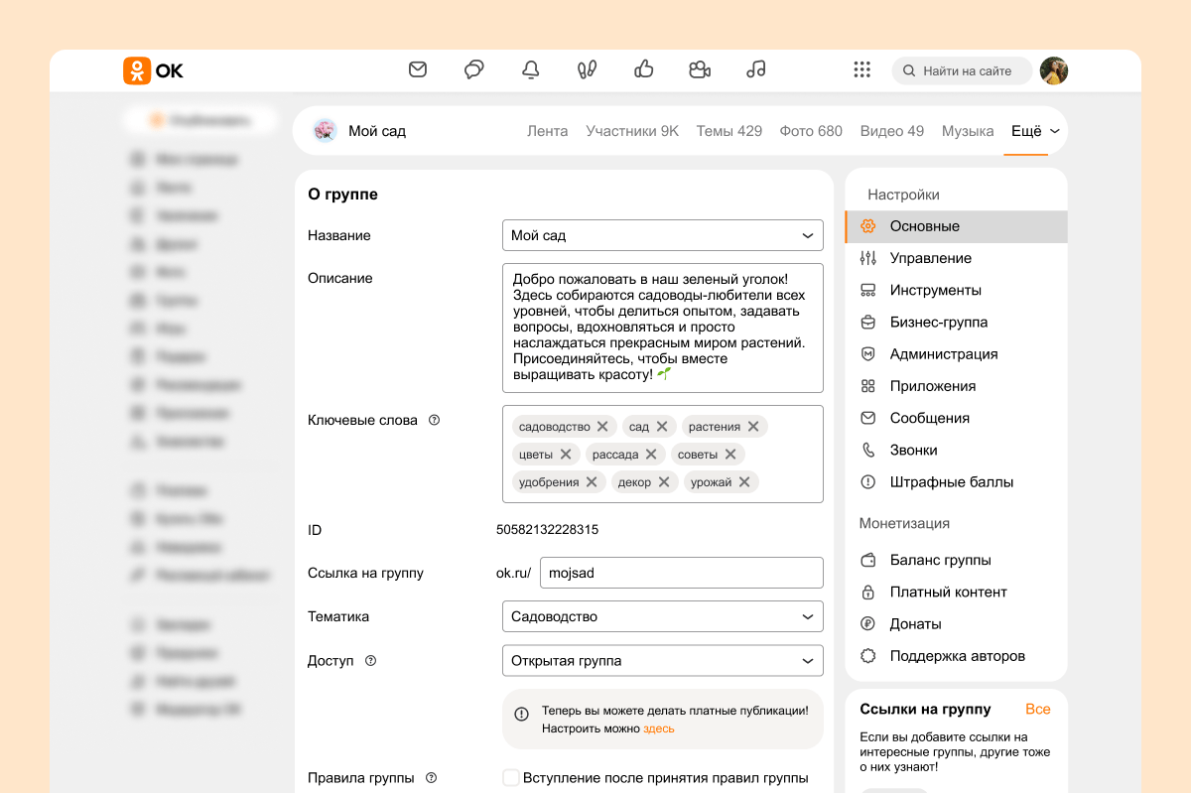1191x793 pixels.
Task: Click the Описание text area
Action: pos(663,328)
